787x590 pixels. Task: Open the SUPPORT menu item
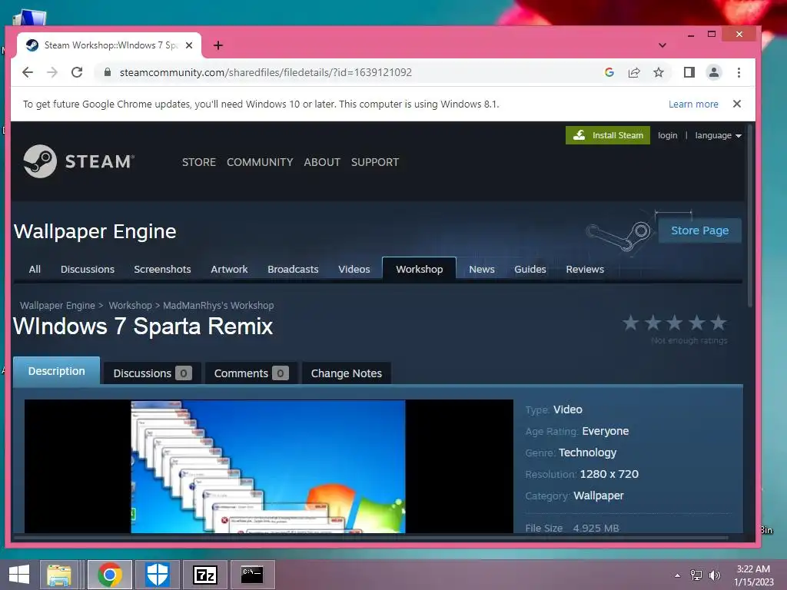(375, 162)
